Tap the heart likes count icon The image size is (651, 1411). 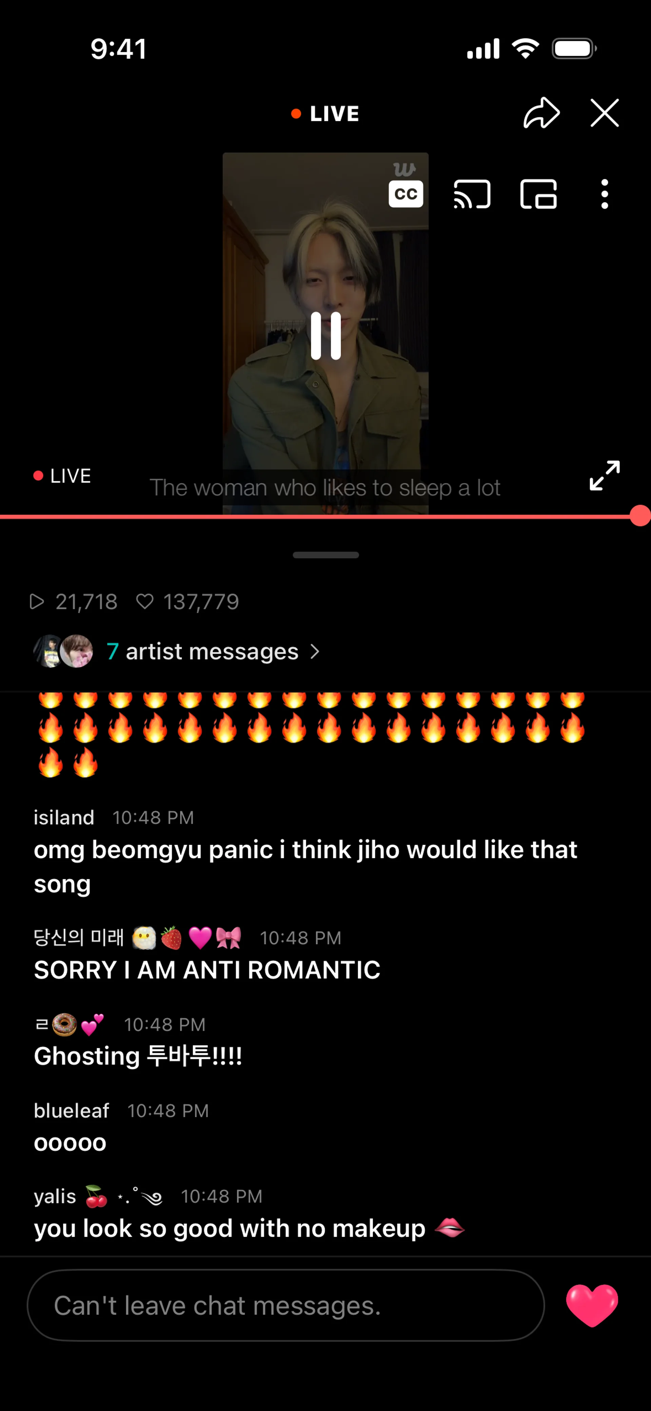tap(145, 601)
